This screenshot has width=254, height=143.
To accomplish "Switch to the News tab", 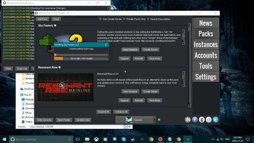I will coord(206,23).
